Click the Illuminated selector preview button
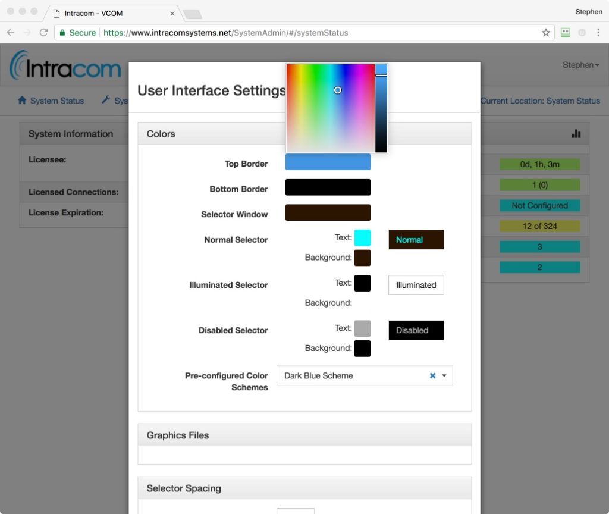 pos(416,285)
